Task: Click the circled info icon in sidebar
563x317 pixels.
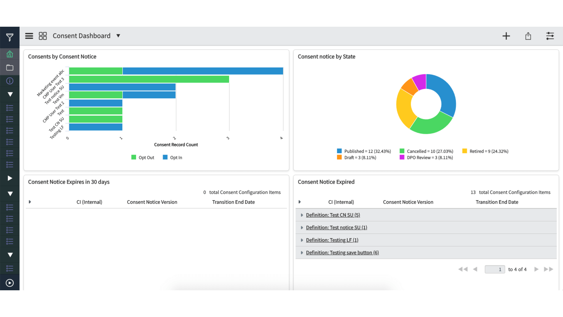Action: point(10,81)
